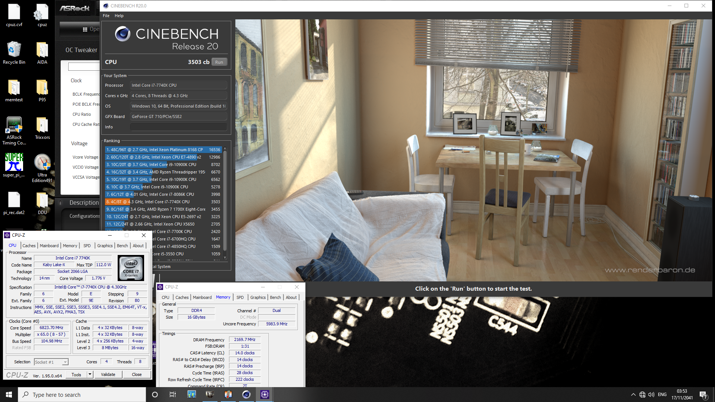
Task: Switch to CPU-Z taskbar icon
Action: pos(264,395)
